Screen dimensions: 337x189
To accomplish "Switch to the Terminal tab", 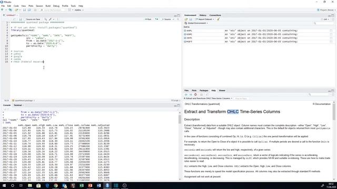I will (18, 105).
